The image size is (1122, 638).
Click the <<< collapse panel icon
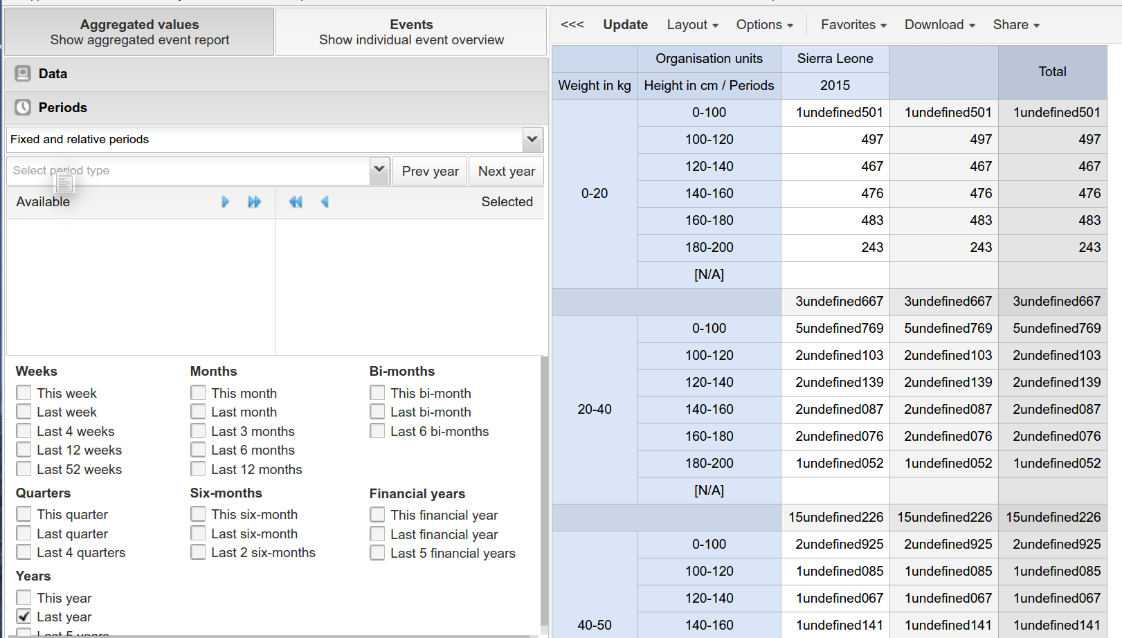(x=572, y=25)
